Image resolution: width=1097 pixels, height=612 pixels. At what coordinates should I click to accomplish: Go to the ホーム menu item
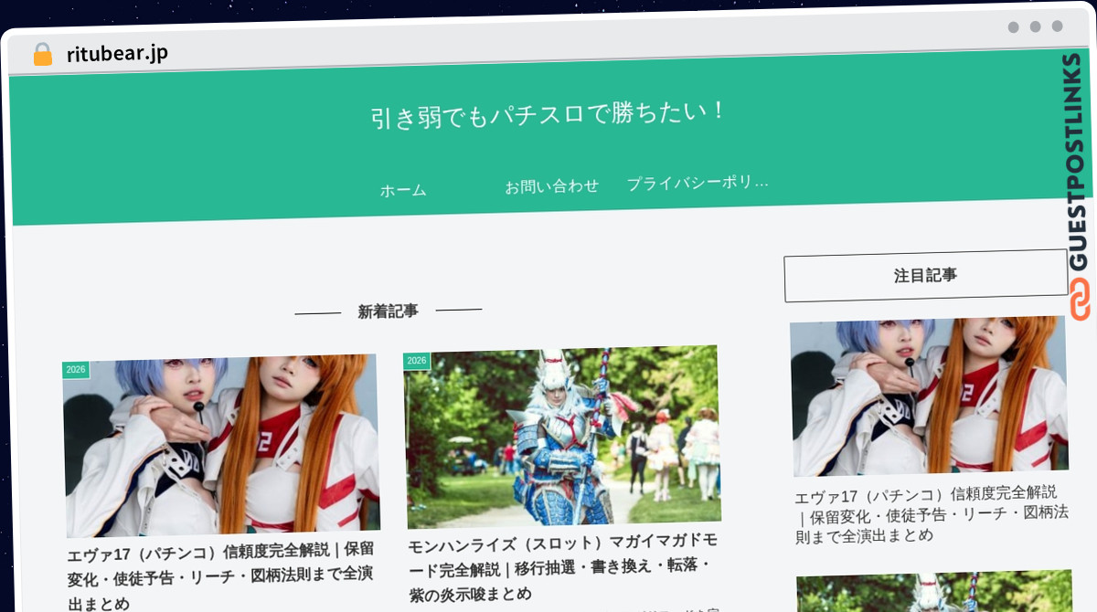coord(403,190)
